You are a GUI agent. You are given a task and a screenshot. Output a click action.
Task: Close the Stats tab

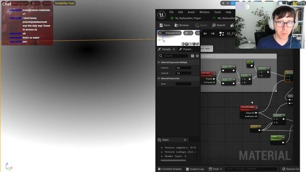185,140
